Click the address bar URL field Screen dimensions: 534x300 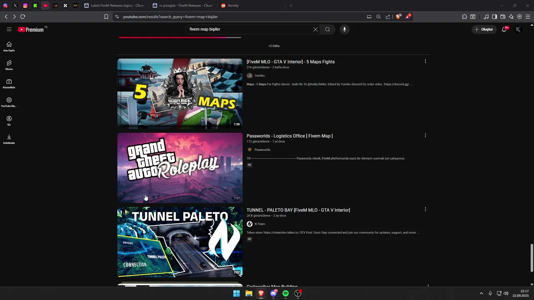coord(242,17)
